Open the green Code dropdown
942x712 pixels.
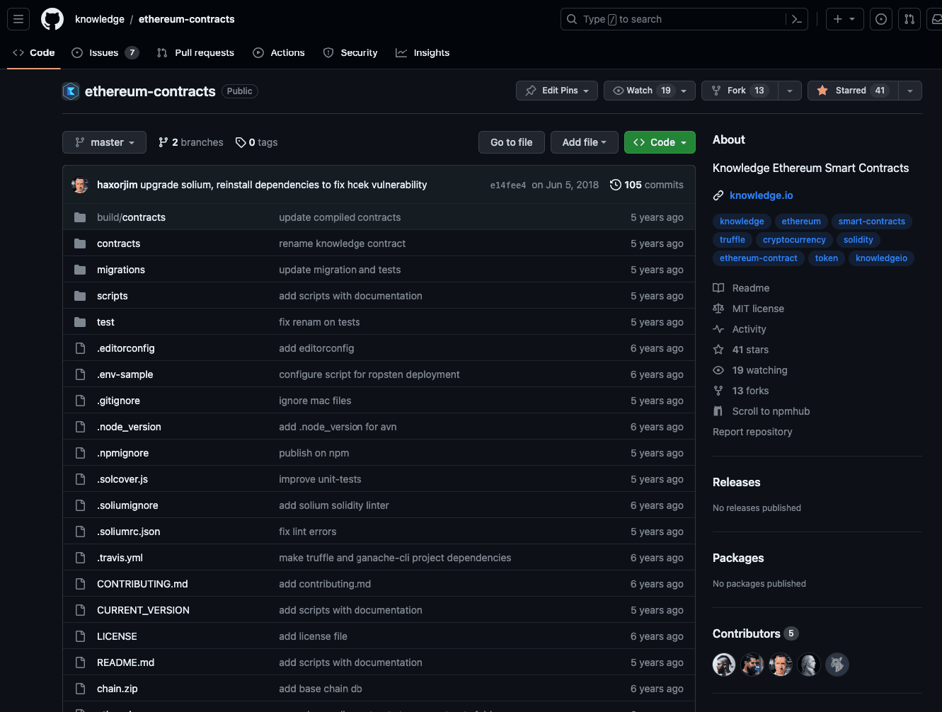(660, 142)
